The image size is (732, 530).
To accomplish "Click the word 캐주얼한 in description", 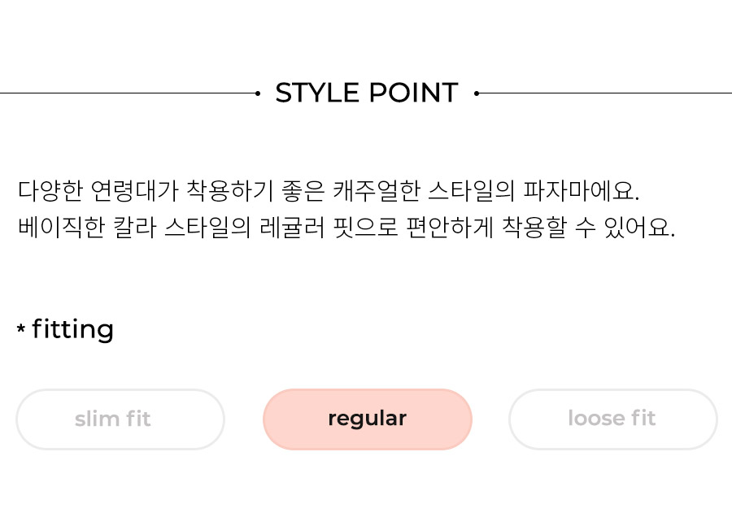I will [x=377, y=191].
